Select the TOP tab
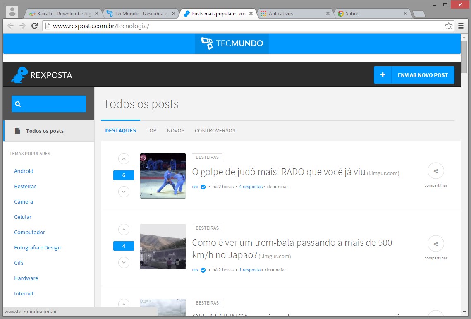 pos(151,130)
